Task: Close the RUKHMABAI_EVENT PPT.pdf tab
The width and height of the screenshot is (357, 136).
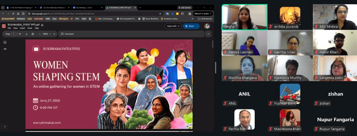Action: pos(135,8)
